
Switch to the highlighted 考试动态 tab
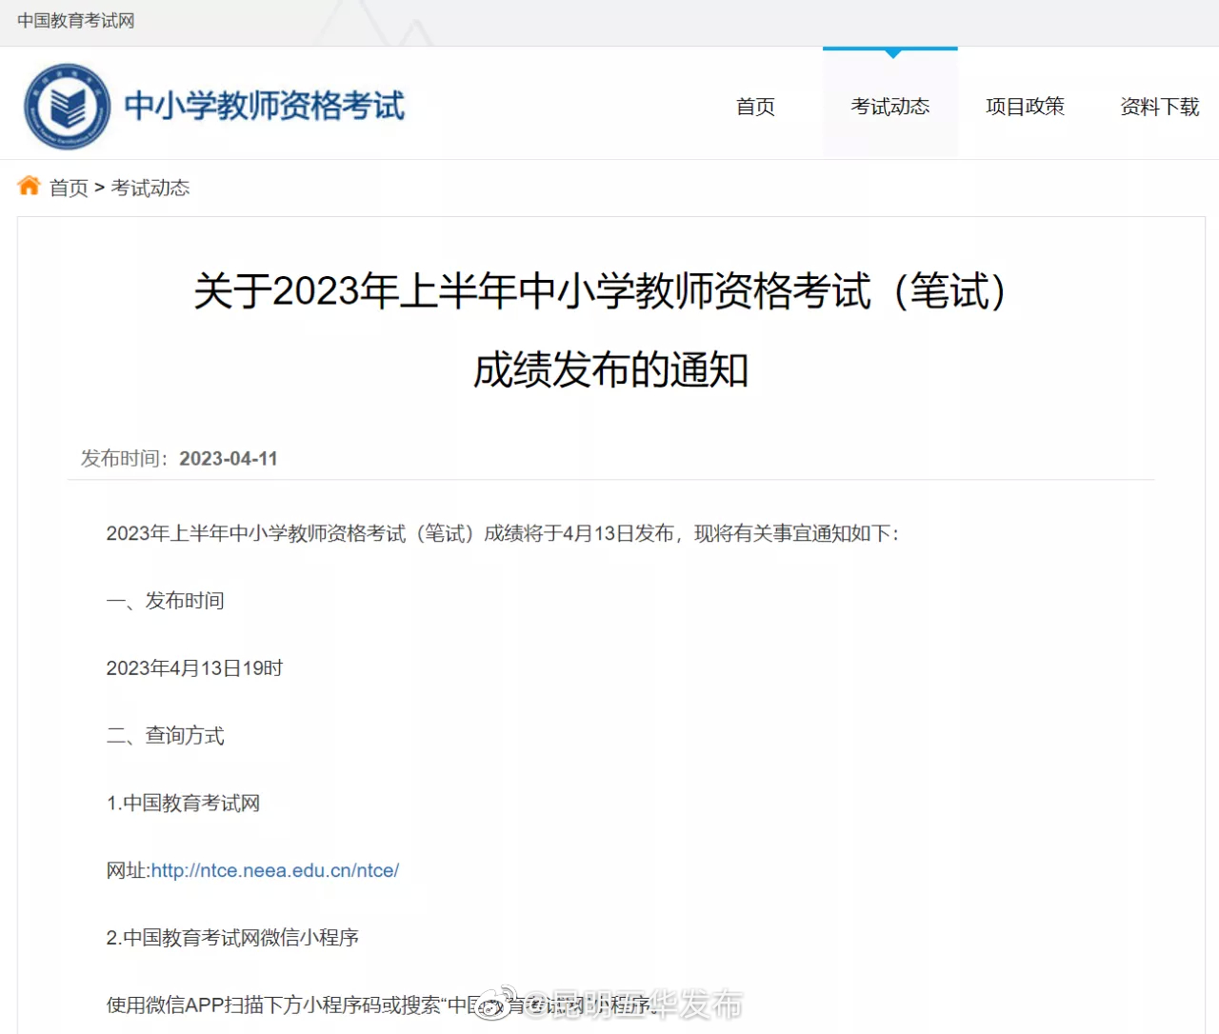point(889,107)
